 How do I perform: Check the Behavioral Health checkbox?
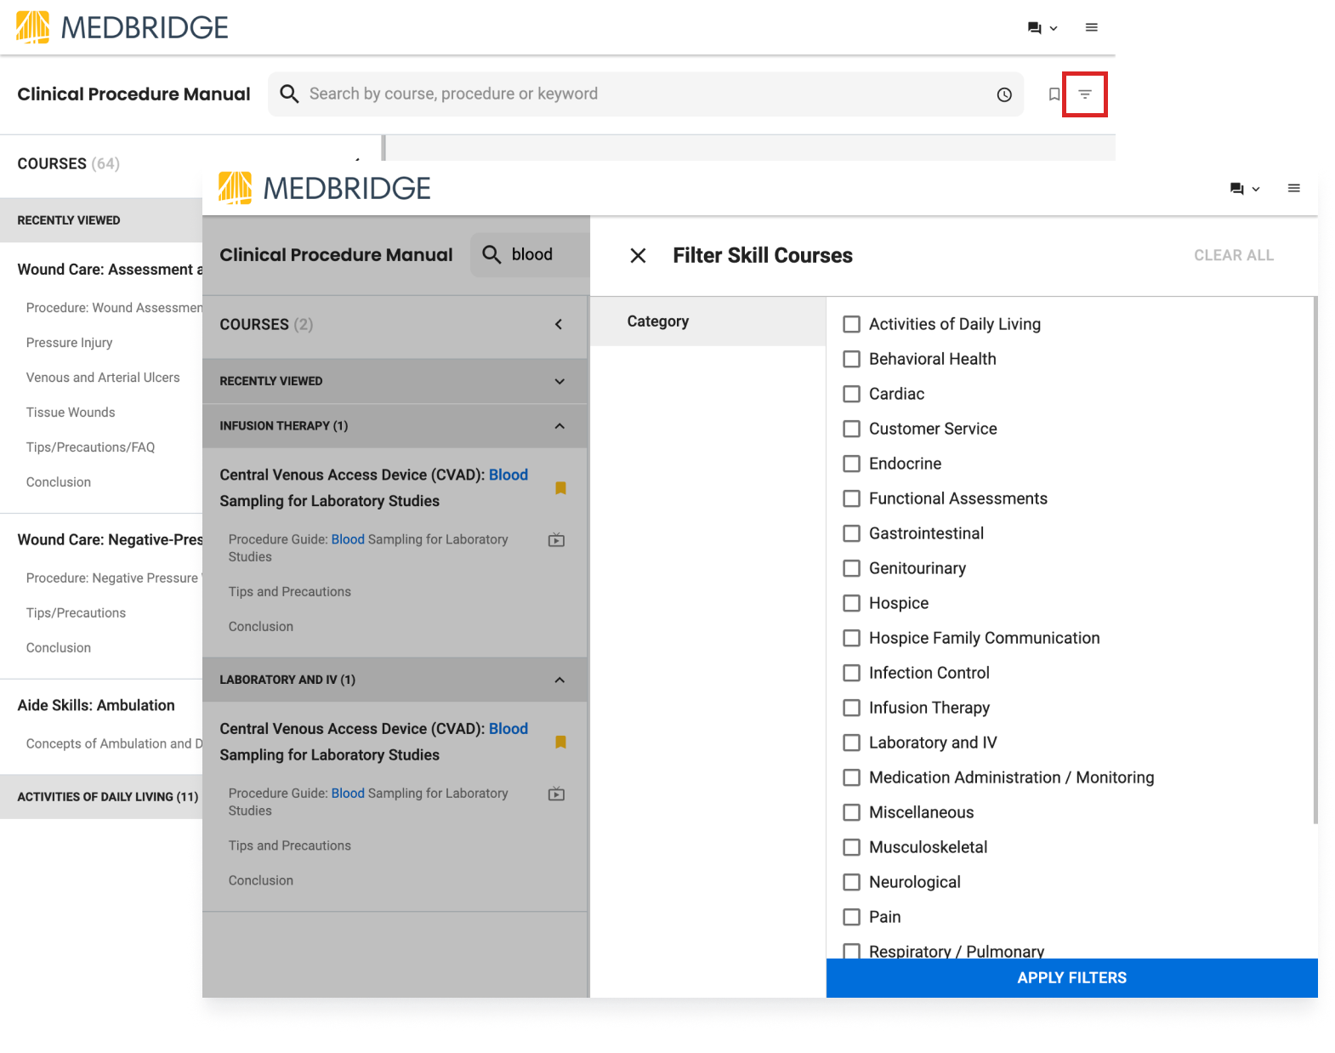click(851, 359)
